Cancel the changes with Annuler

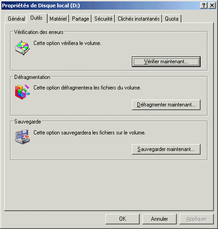point(159,219)
